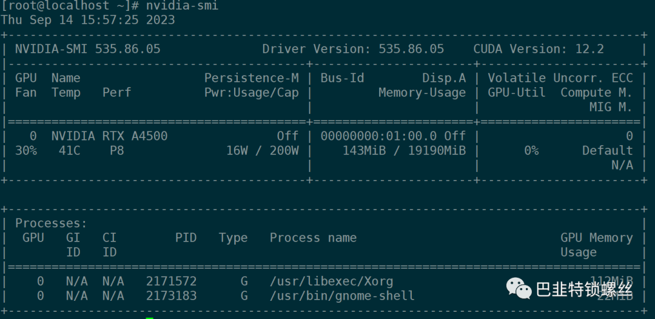This screenshot has width=655, height=319.
Task: Click the /usr/bin/gnome-shell process name
Action: (342, 296)
